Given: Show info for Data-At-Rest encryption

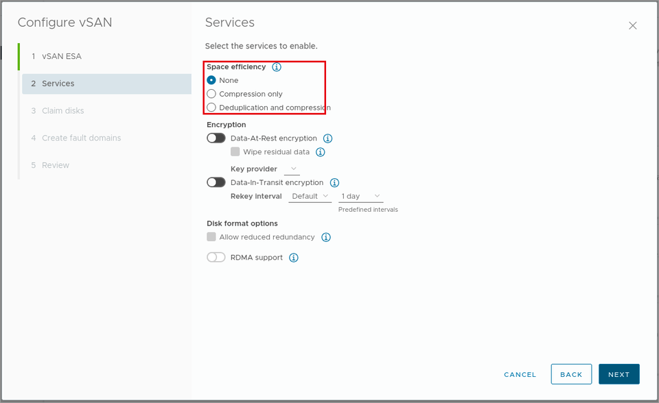Looking at the screenshot, I should (x=327, y=138).
